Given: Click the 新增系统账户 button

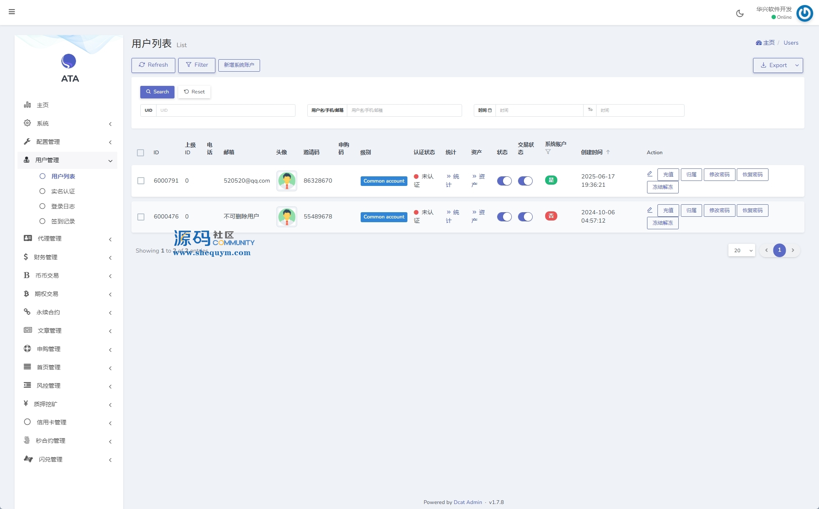Looking at the screenshot, I should (x=239, y=65).
